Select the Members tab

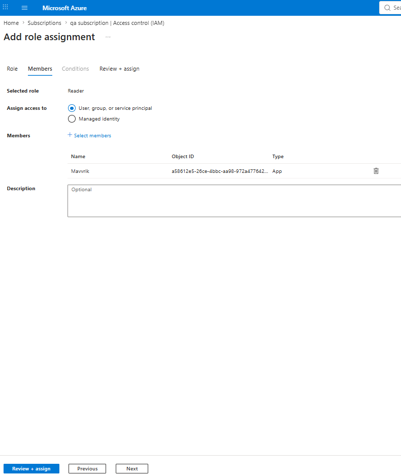coord(40,69)
